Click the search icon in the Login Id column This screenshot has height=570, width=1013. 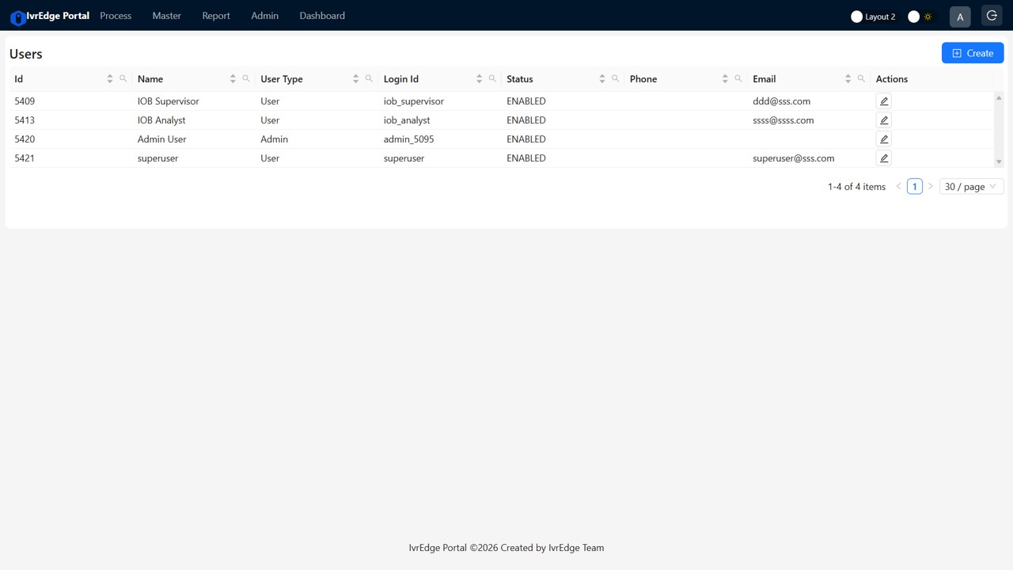tap(491, 78)
